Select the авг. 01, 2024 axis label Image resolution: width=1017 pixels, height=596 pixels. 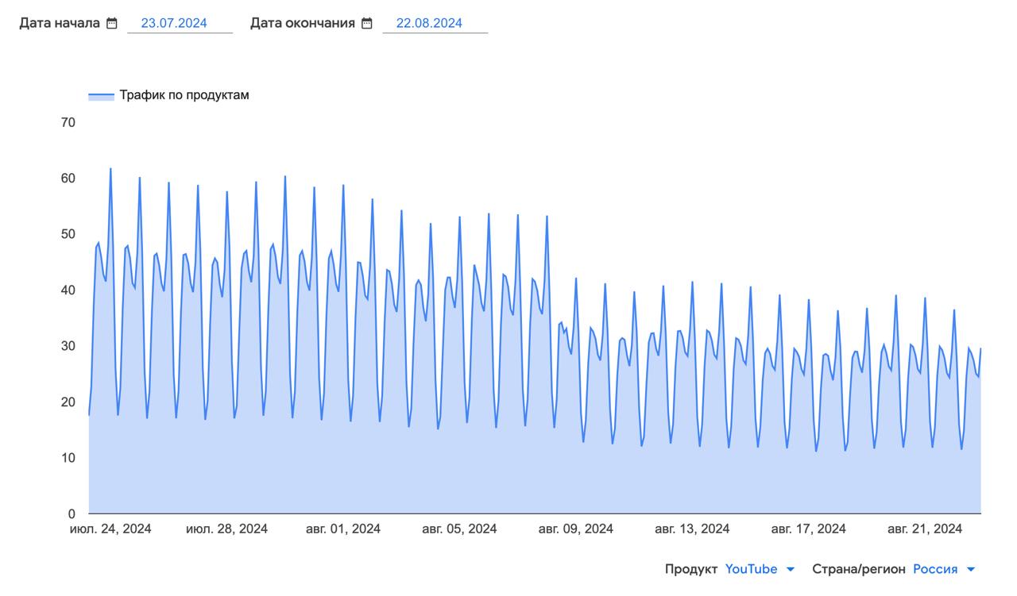pyautogui.click(x=343, y=529)
